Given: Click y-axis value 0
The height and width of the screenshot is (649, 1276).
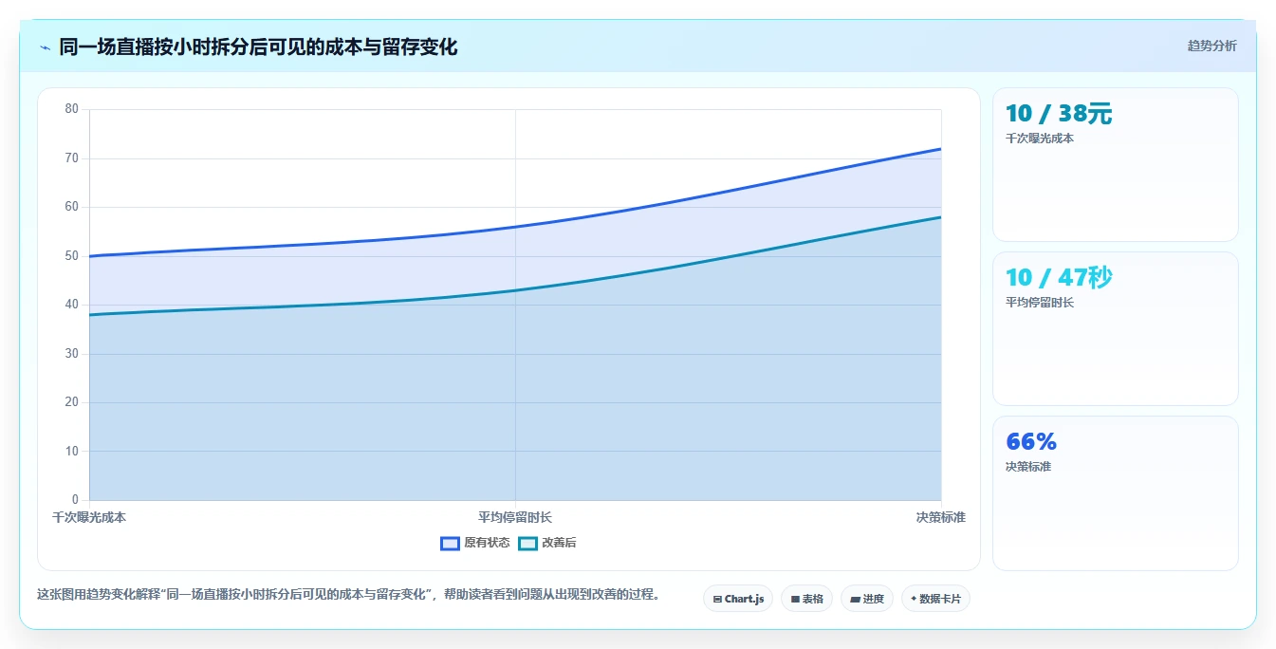Looking at the screenshot, I should pos(75,500).
